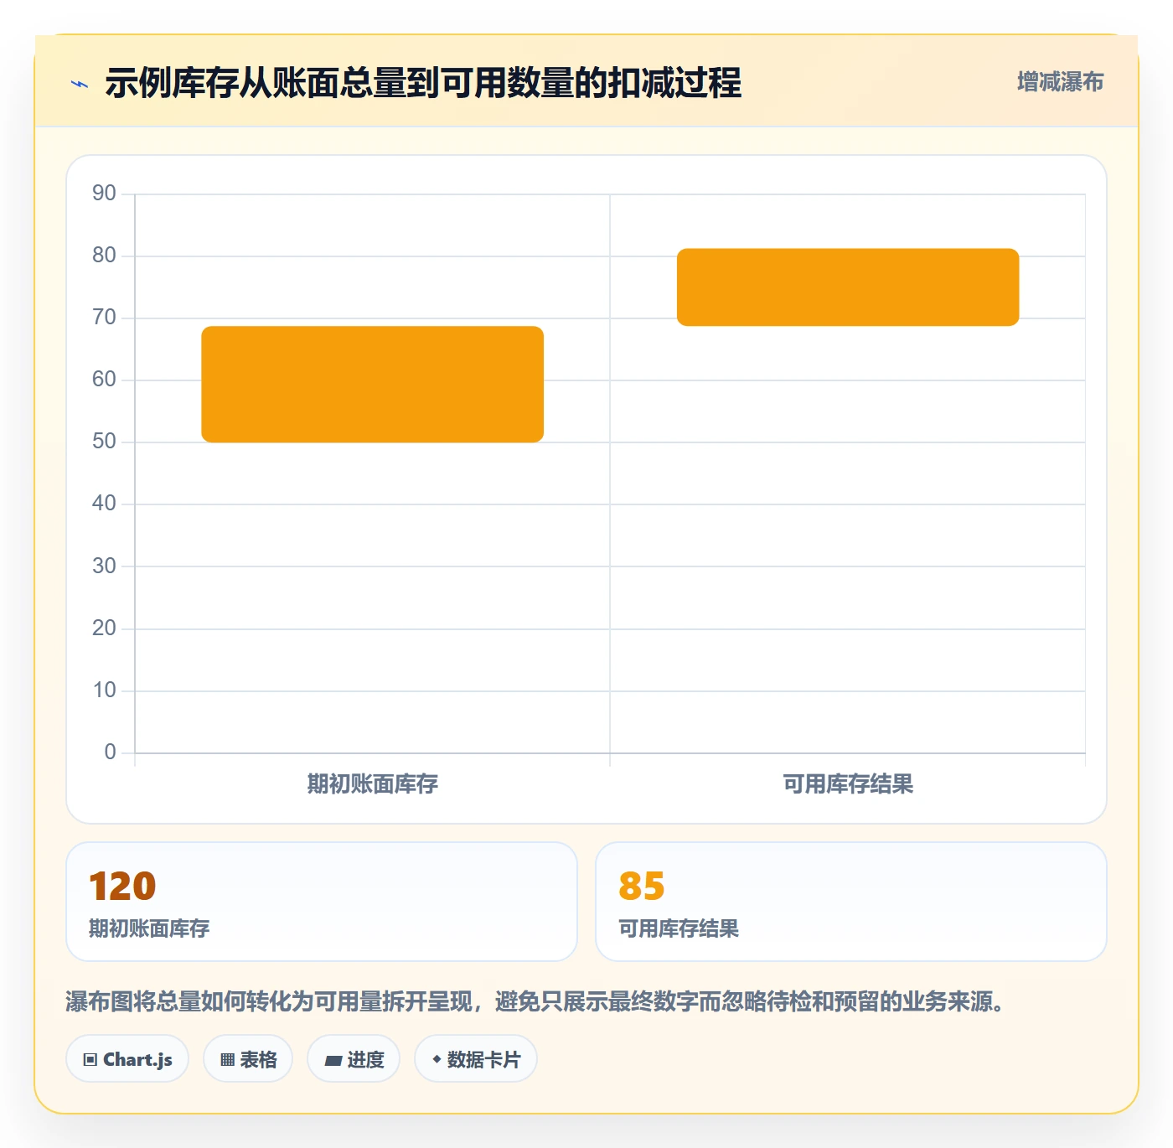Click the 期初账面库存 caption under 120
1173x1148 pixels.
[149, 928]
